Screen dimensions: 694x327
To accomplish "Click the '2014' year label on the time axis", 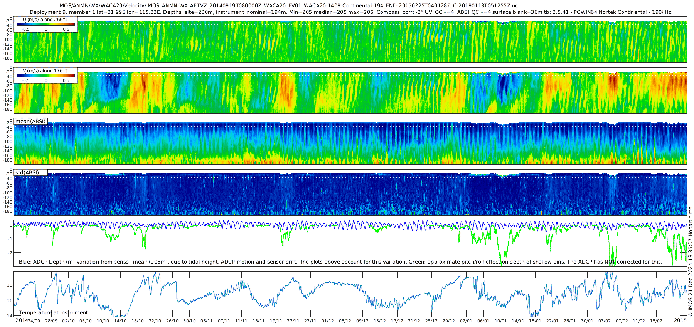I will tap(22, 320).
